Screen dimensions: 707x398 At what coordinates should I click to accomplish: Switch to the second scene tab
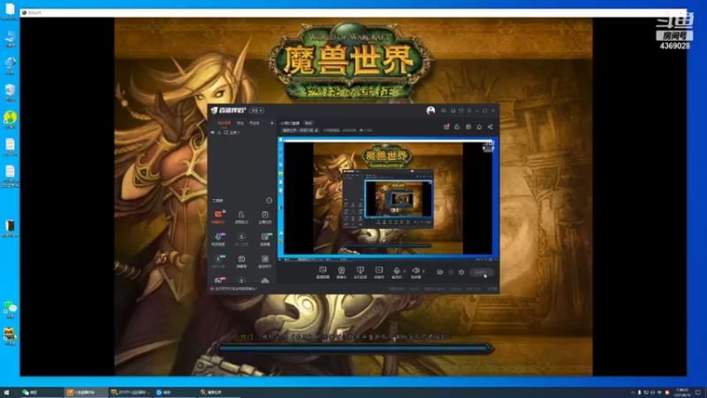tap(240, 123)
